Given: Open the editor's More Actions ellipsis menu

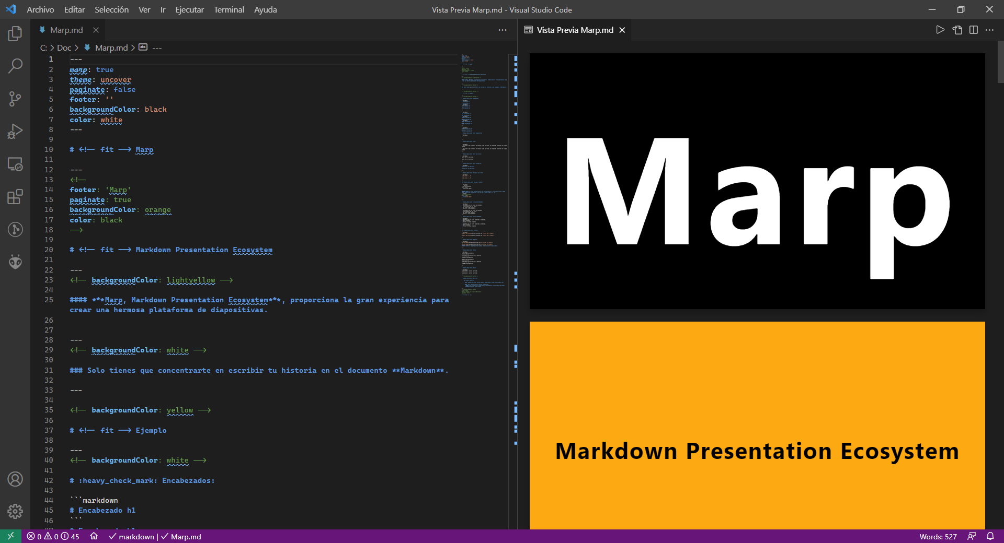Looking at the screenshot, I should pyautogui.click(x=503, y=30).
